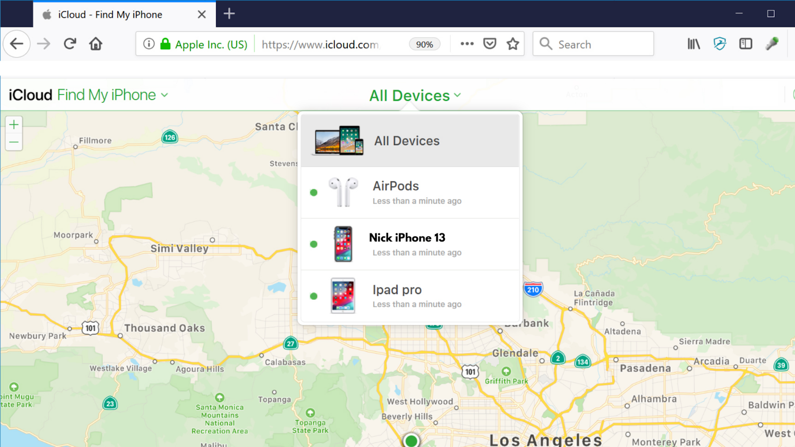Screen dimensions: 795x447
Task: Open the Find My iPhone app switcher chevron
Action: [x=164, y=95]
